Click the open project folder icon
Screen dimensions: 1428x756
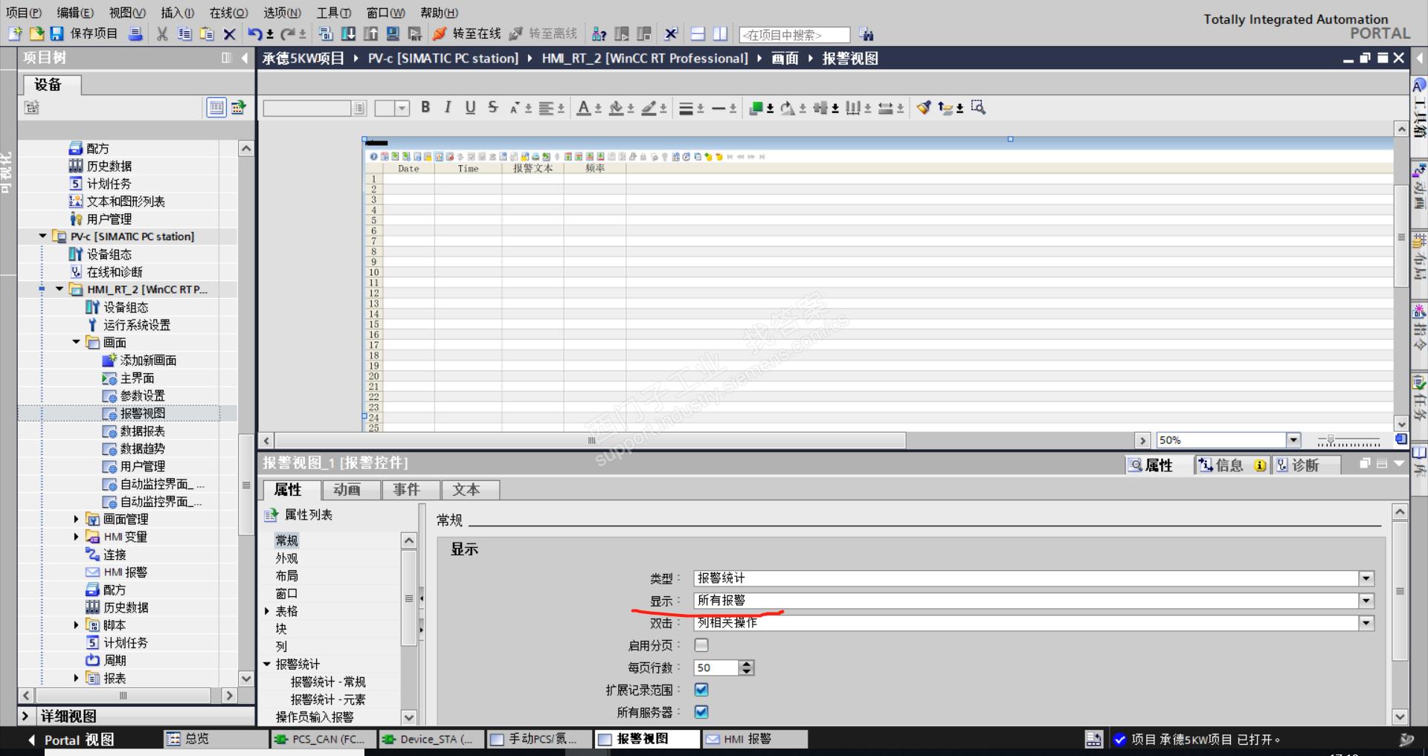point(36,33)
